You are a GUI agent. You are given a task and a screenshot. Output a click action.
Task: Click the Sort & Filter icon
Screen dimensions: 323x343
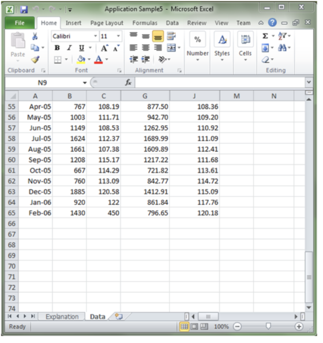282,36
